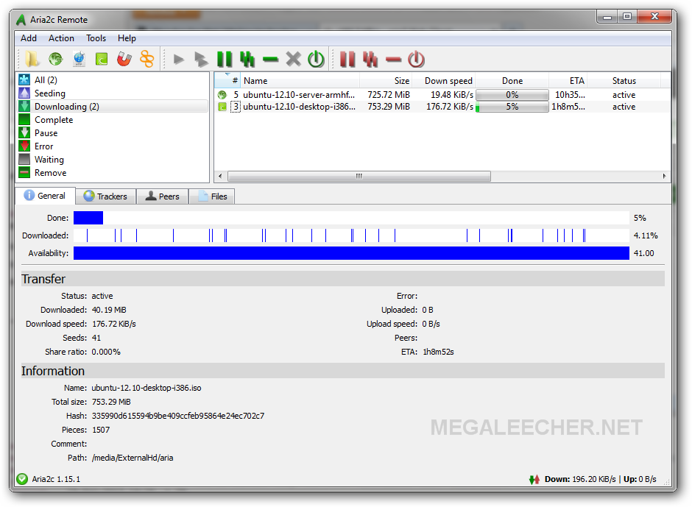
Task: Select the All (2) filter
Action: (x=112, y=80)
